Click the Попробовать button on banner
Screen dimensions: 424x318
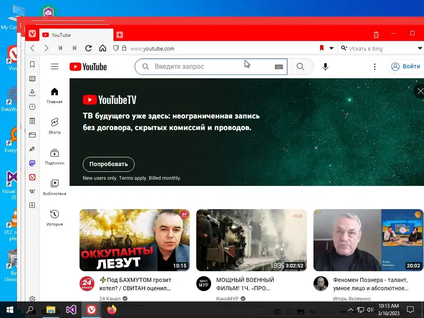tap(108, 164)
